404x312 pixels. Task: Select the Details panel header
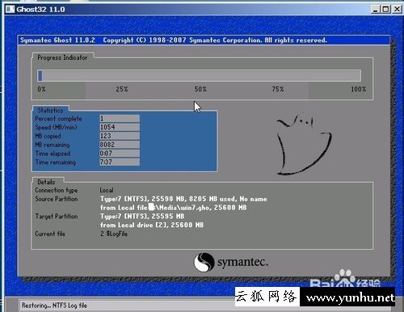click(46, 182)
